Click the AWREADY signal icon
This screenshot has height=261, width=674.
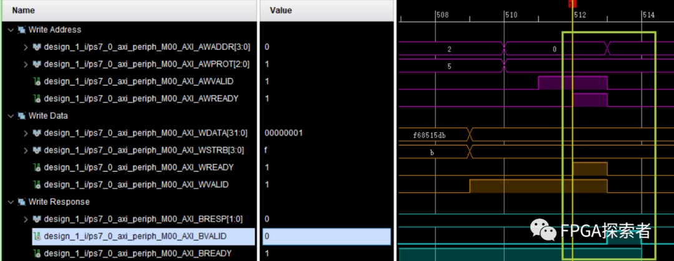click(37, 99)
